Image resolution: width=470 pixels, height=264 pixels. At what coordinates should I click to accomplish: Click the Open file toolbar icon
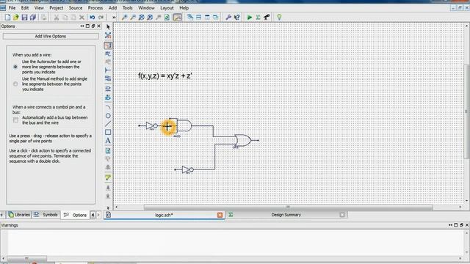pos(16,18)
